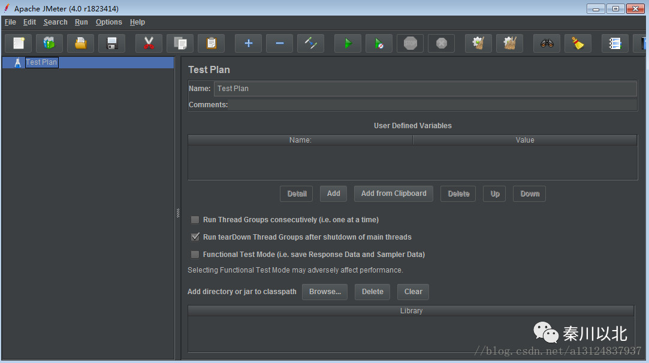Viewport: 649px width, 363px height.
Task: Open the Search menu
Action: click(x=56, y=22)
